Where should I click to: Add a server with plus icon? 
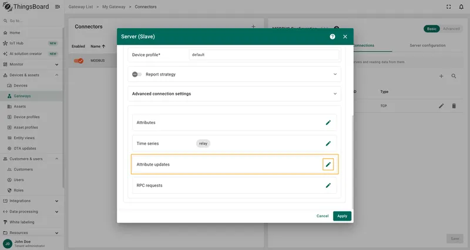tap(441, 76)
